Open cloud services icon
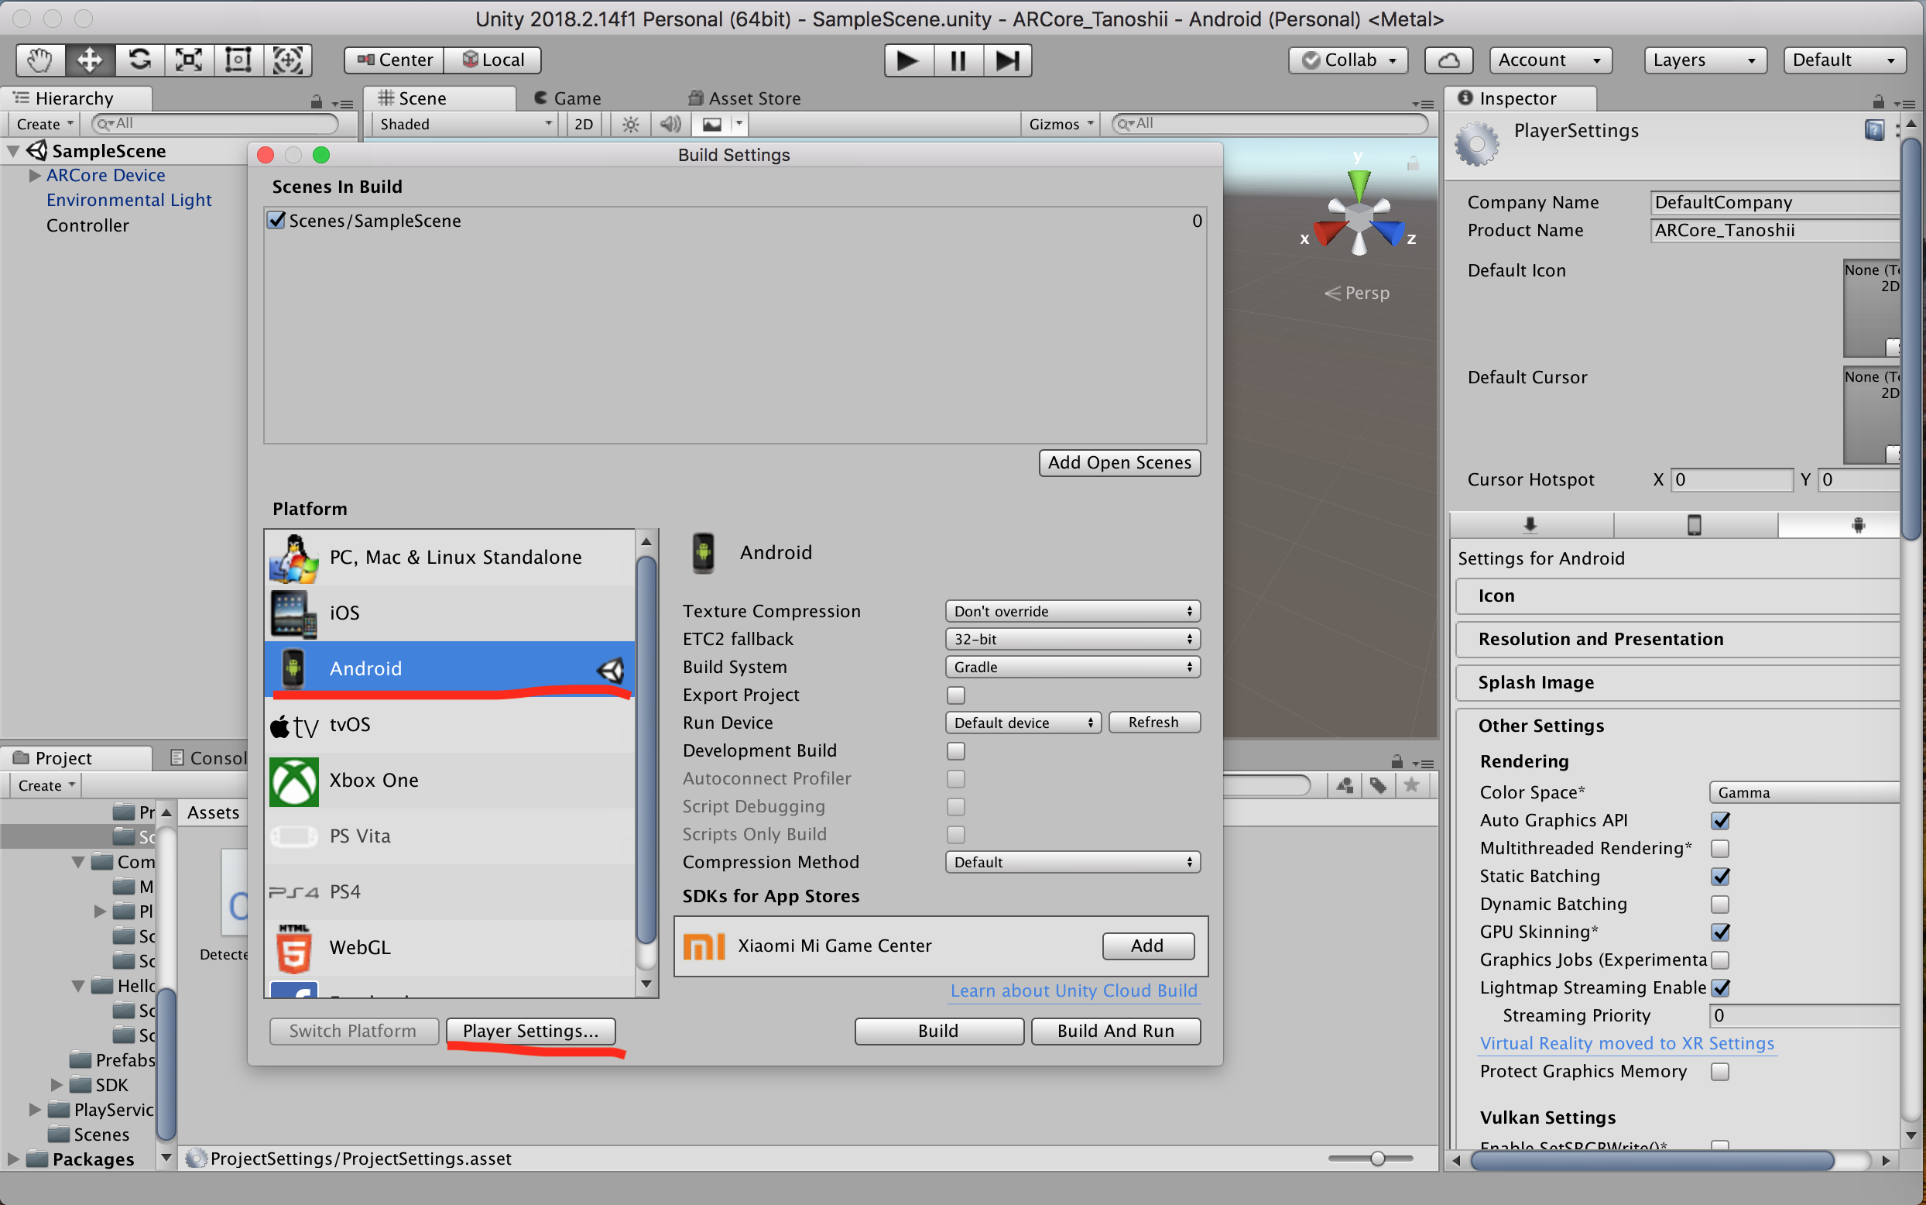Viewport: 1926px width, 1205px height. tap(1448, 60)
